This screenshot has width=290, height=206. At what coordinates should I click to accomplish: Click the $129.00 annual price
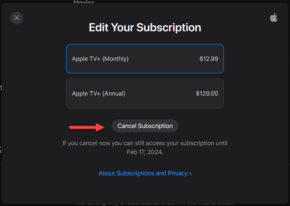pyautogui.click(x=207, y=94)
